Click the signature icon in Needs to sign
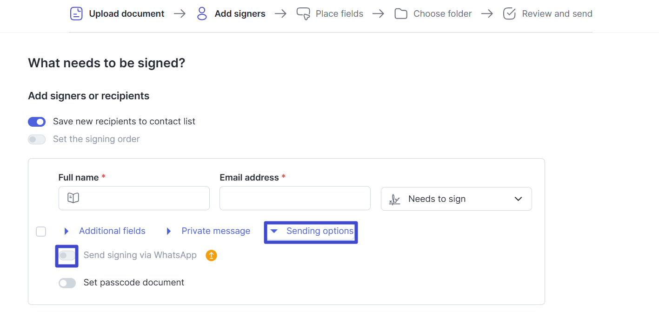Screen dimensions: 659x336 (394, 199)
